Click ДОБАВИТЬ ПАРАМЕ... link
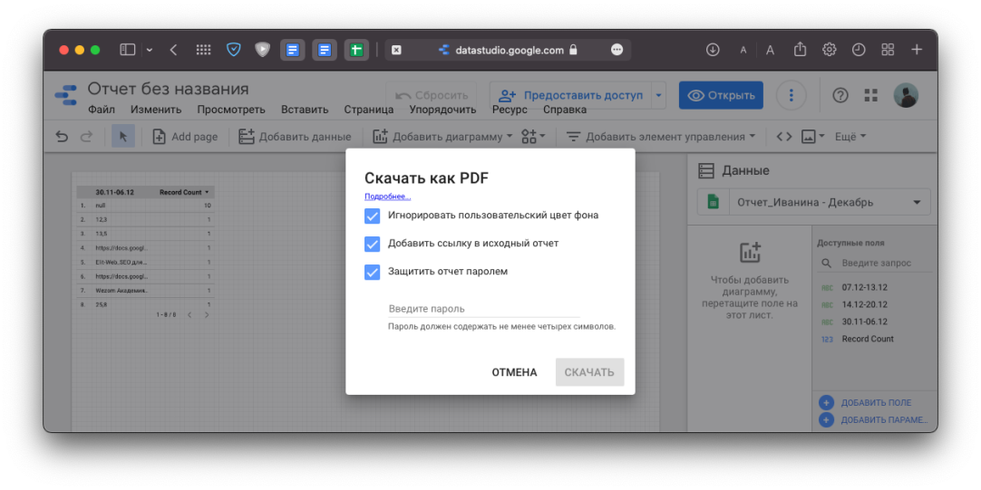981x490 pixels. tap(875, 420)
